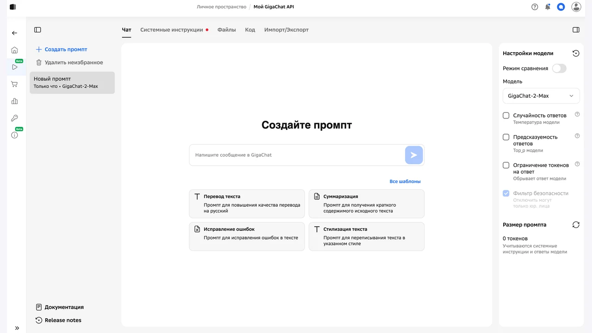The image size is (592, 333).
Task: Click the Фильтр безопасности checkbox
Action: [x=506, y=193]
